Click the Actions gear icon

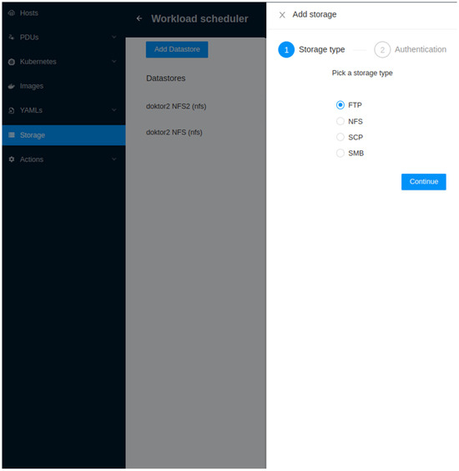click(x=12, y=160)
